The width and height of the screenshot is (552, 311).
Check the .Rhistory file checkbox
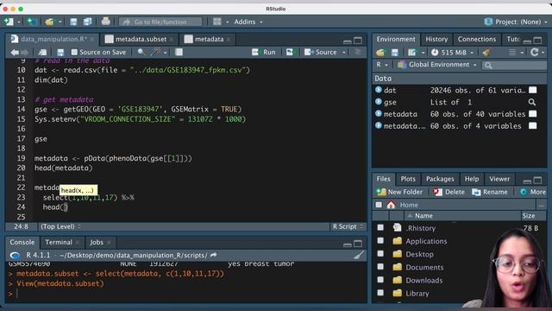[x=380, y=228]
